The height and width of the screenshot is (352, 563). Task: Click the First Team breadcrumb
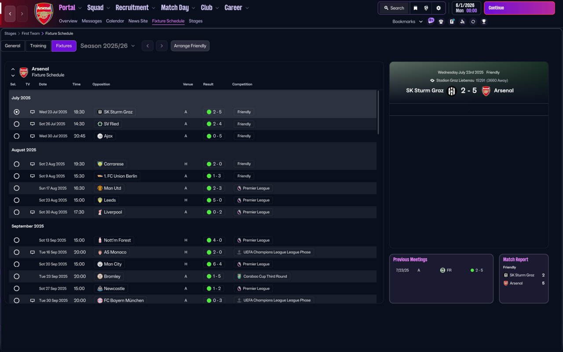31,33
